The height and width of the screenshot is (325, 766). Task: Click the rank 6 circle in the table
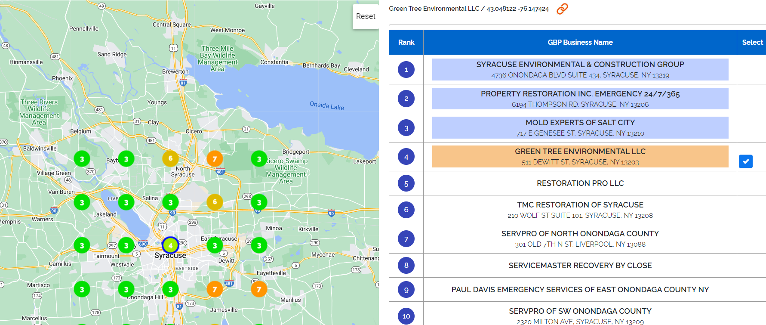(406, 210)
